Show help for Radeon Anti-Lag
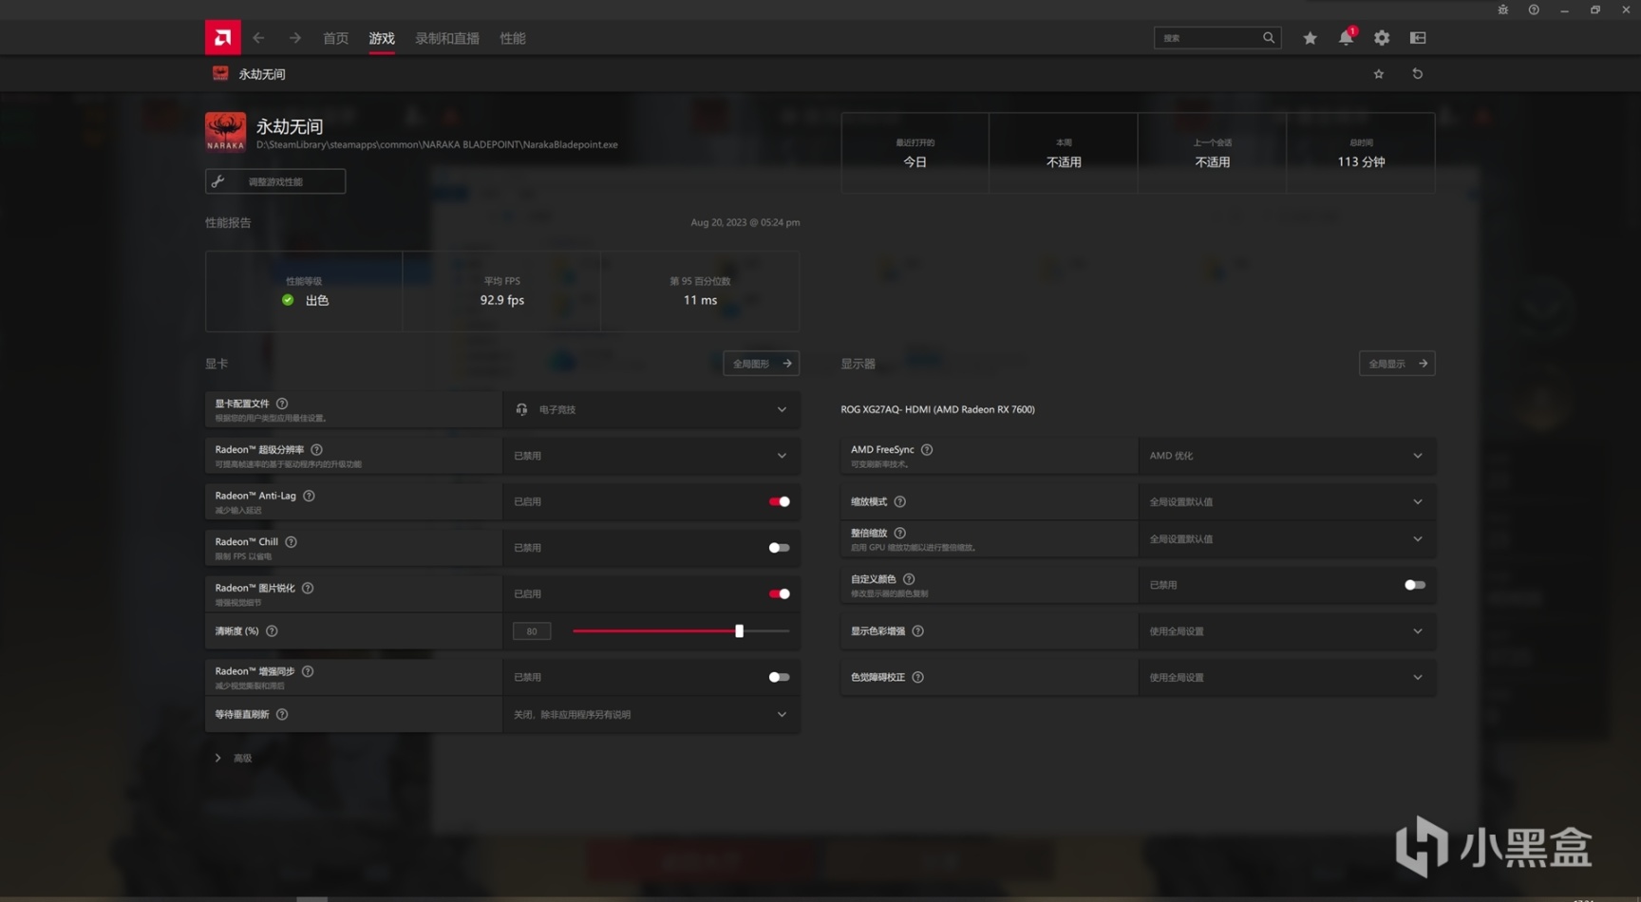Viewport: 1641px width, 902px height. [309, 496]
